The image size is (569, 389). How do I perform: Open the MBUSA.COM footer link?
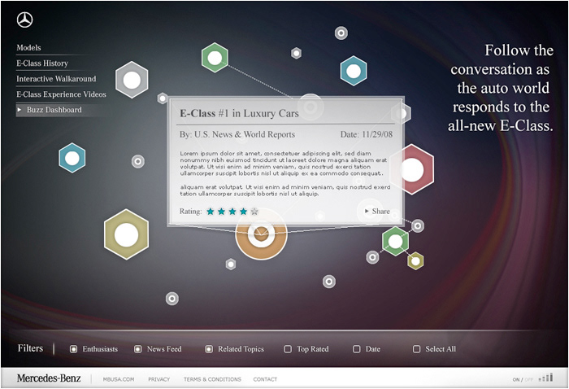tap(119, 379)
